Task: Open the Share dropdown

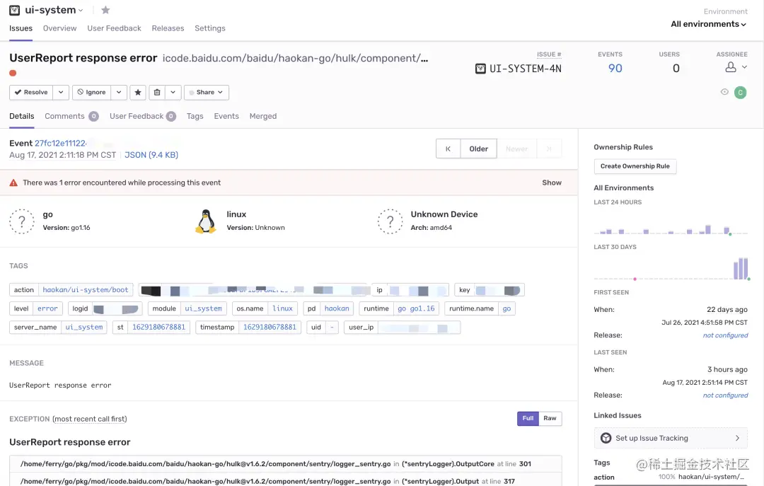Action: coord(207,92)
